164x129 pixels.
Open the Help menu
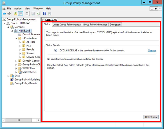point(48,8)
